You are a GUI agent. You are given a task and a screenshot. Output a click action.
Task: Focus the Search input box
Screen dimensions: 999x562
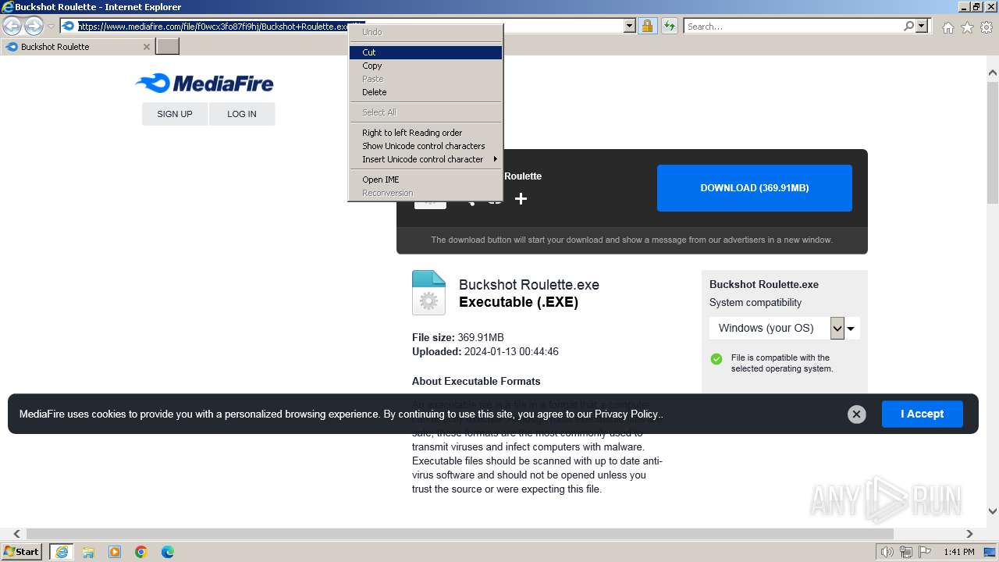coord(793,26)
